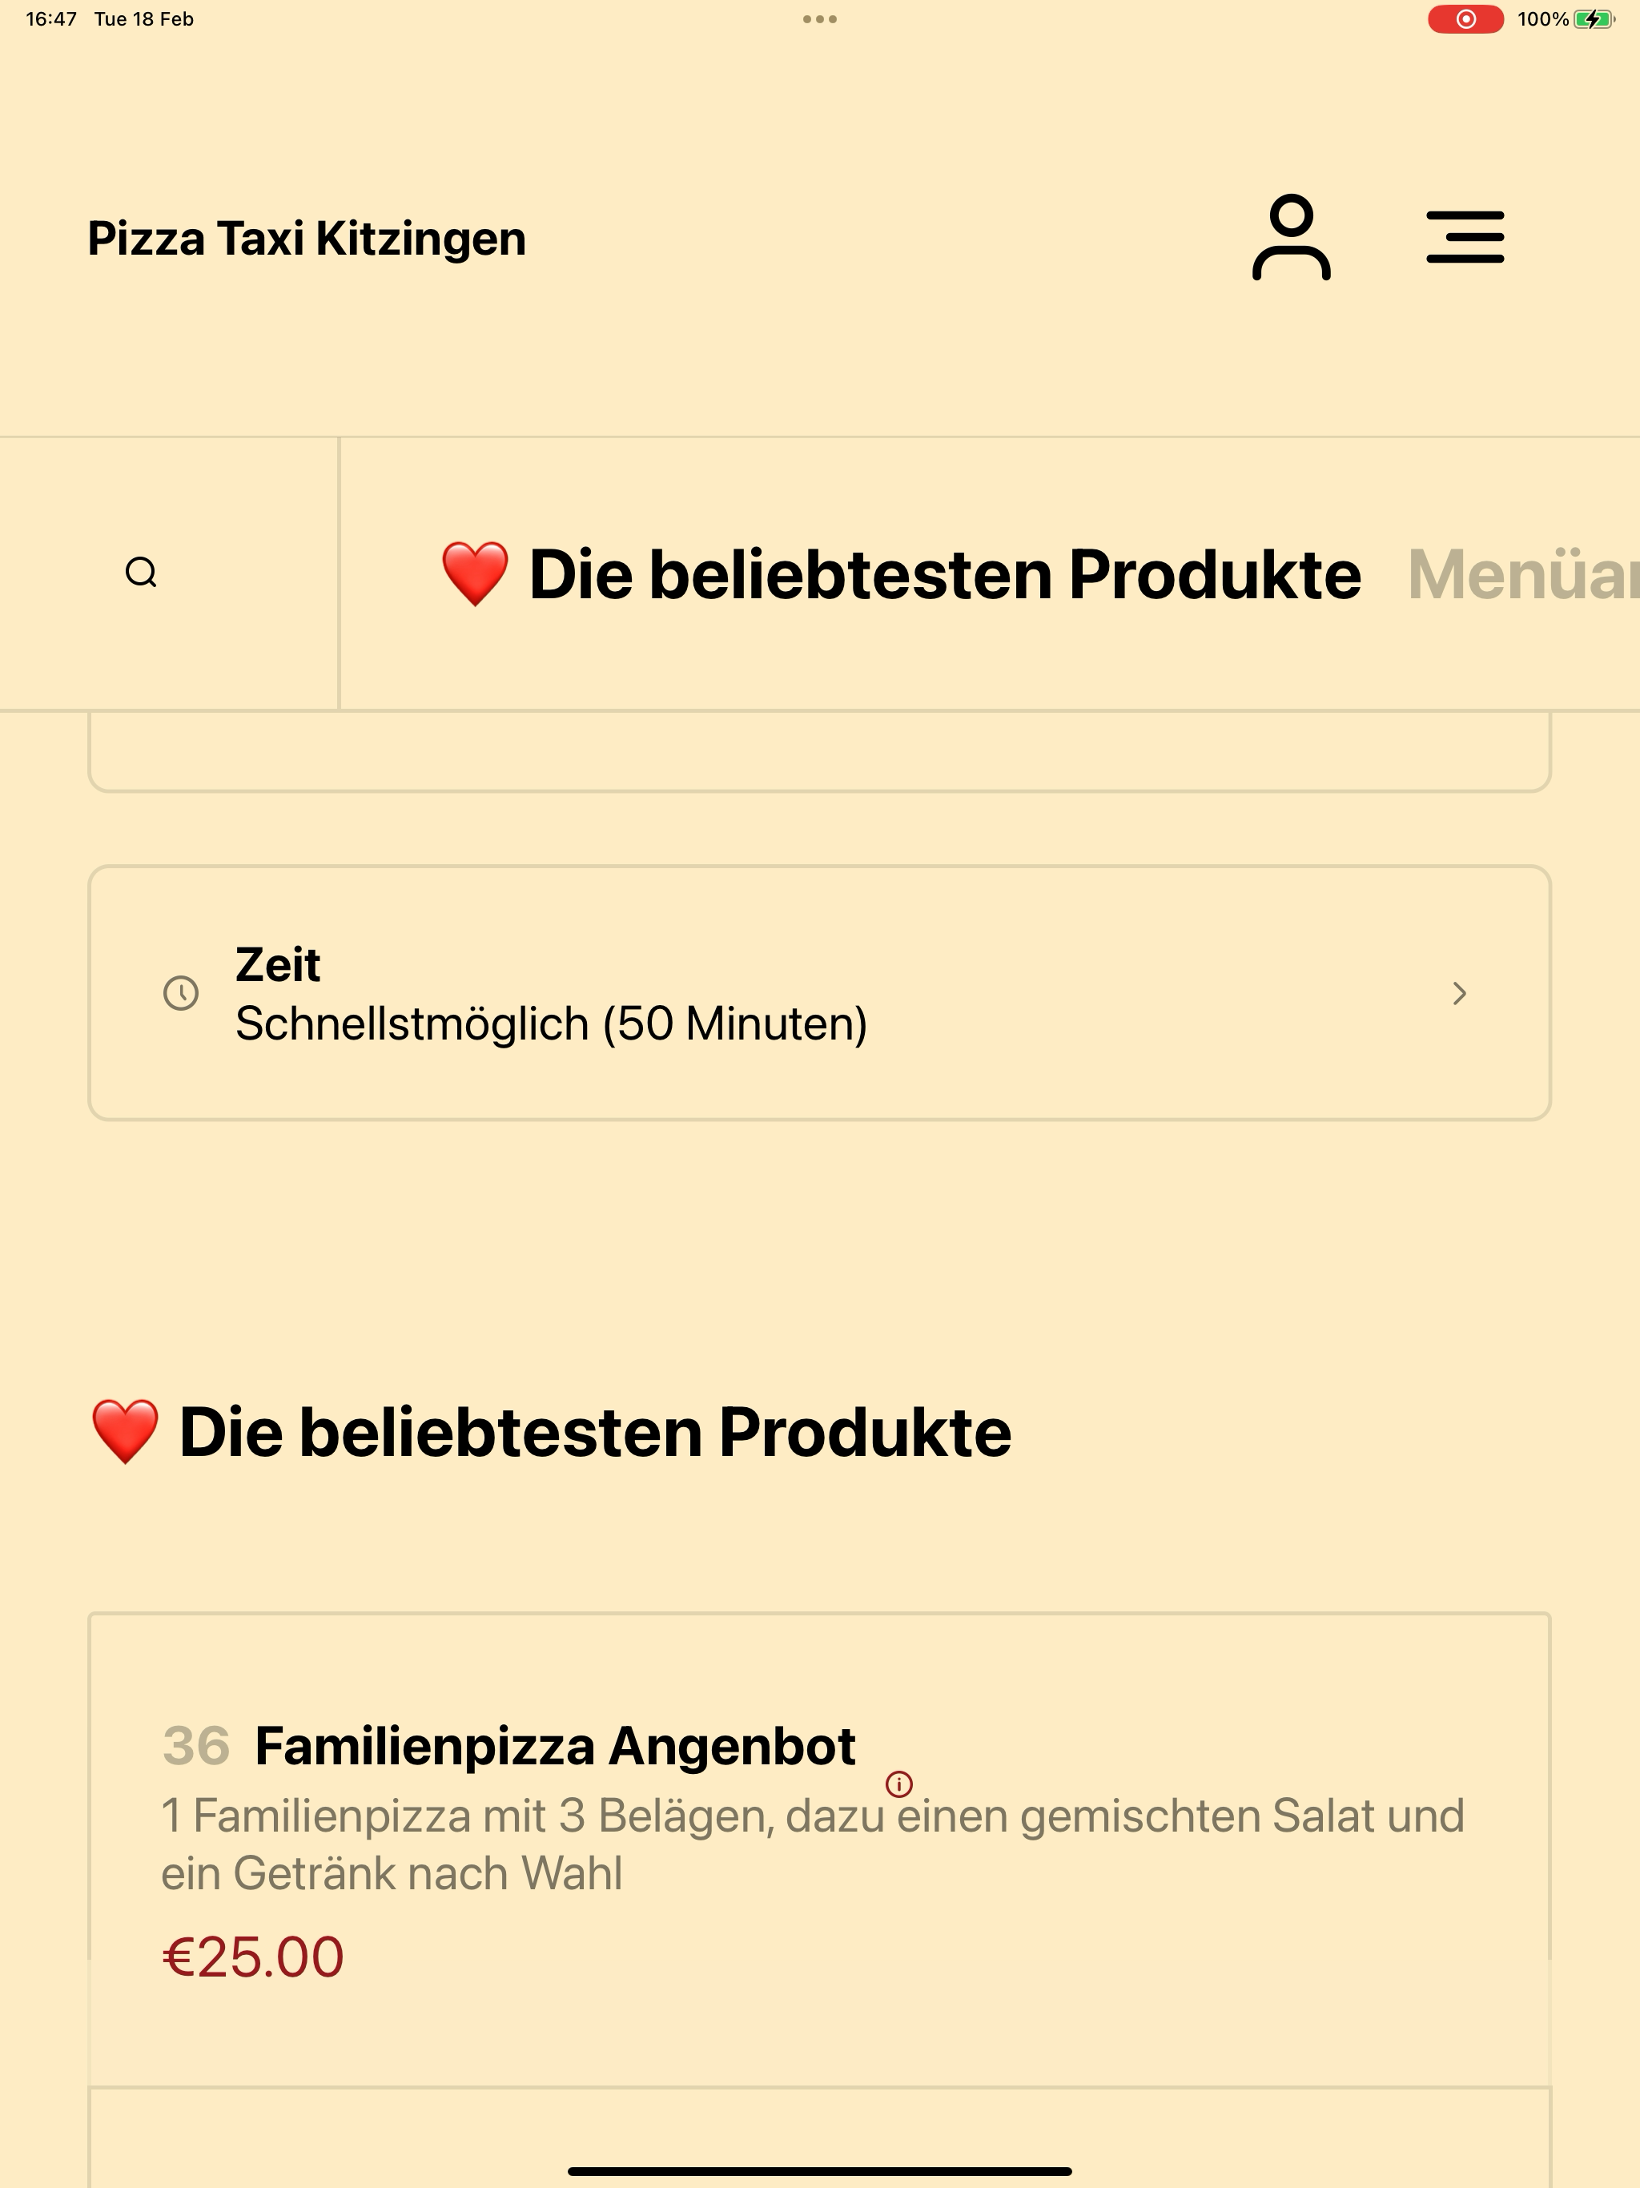Go to Pizza Taxi Kitzingen home link

[x=307, y=239]
